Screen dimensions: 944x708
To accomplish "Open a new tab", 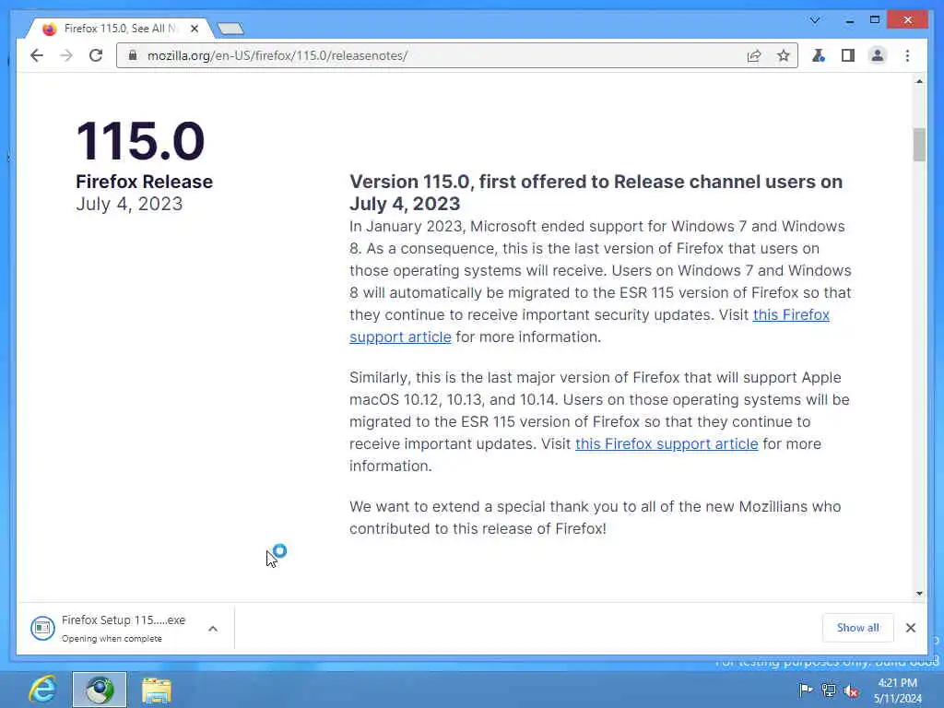I will click(x=230, y=29).
